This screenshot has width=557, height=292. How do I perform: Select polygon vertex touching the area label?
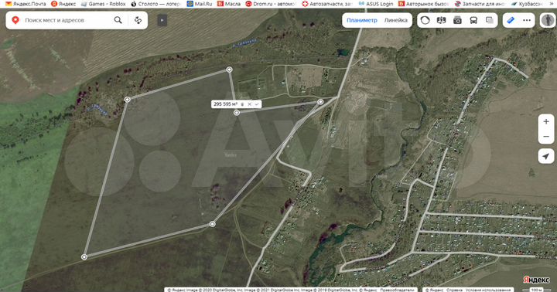237,113
